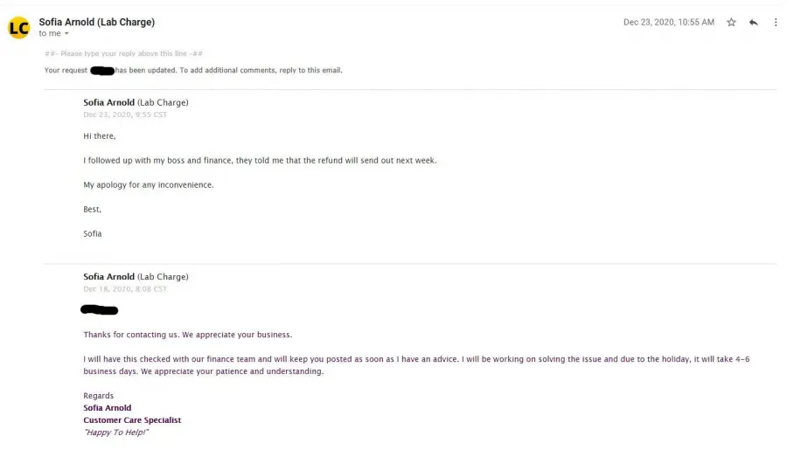This screenshot has height=464, width=787.
Task: Click the 'My apology for any inconvenience' line
Action: coord(149,185)
